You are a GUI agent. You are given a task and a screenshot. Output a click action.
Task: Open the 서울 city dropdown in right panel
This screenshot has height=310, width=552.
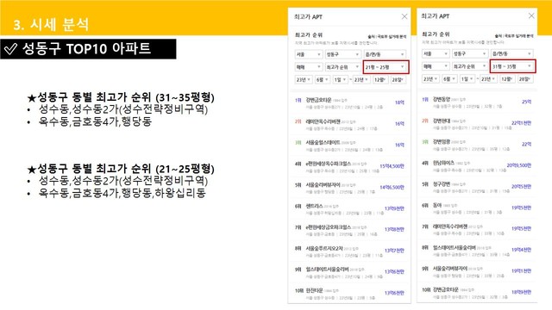436,53
